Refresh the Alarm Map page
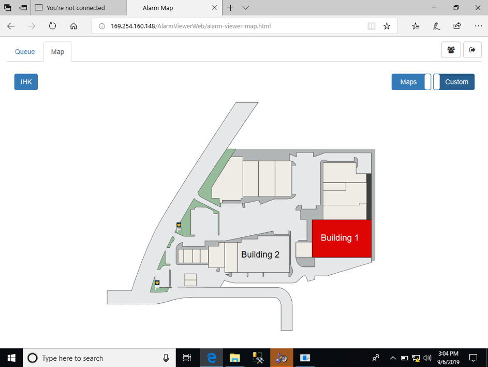 (x=52, y=26)
